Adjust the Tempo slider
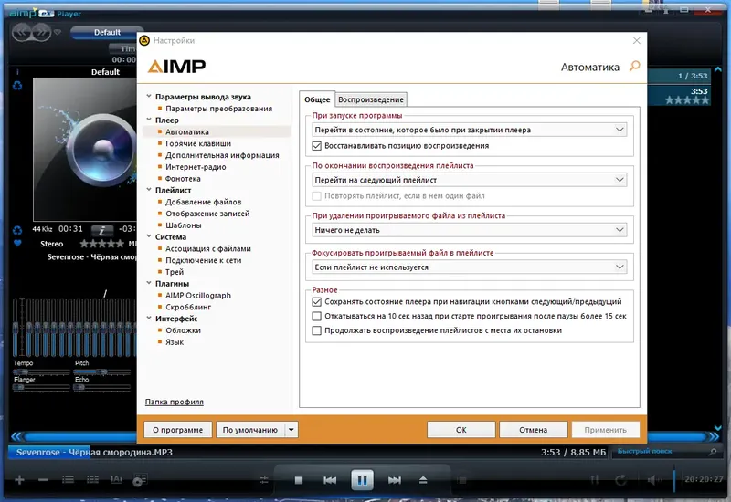This screenshot has width=731, height=502. 41,371
